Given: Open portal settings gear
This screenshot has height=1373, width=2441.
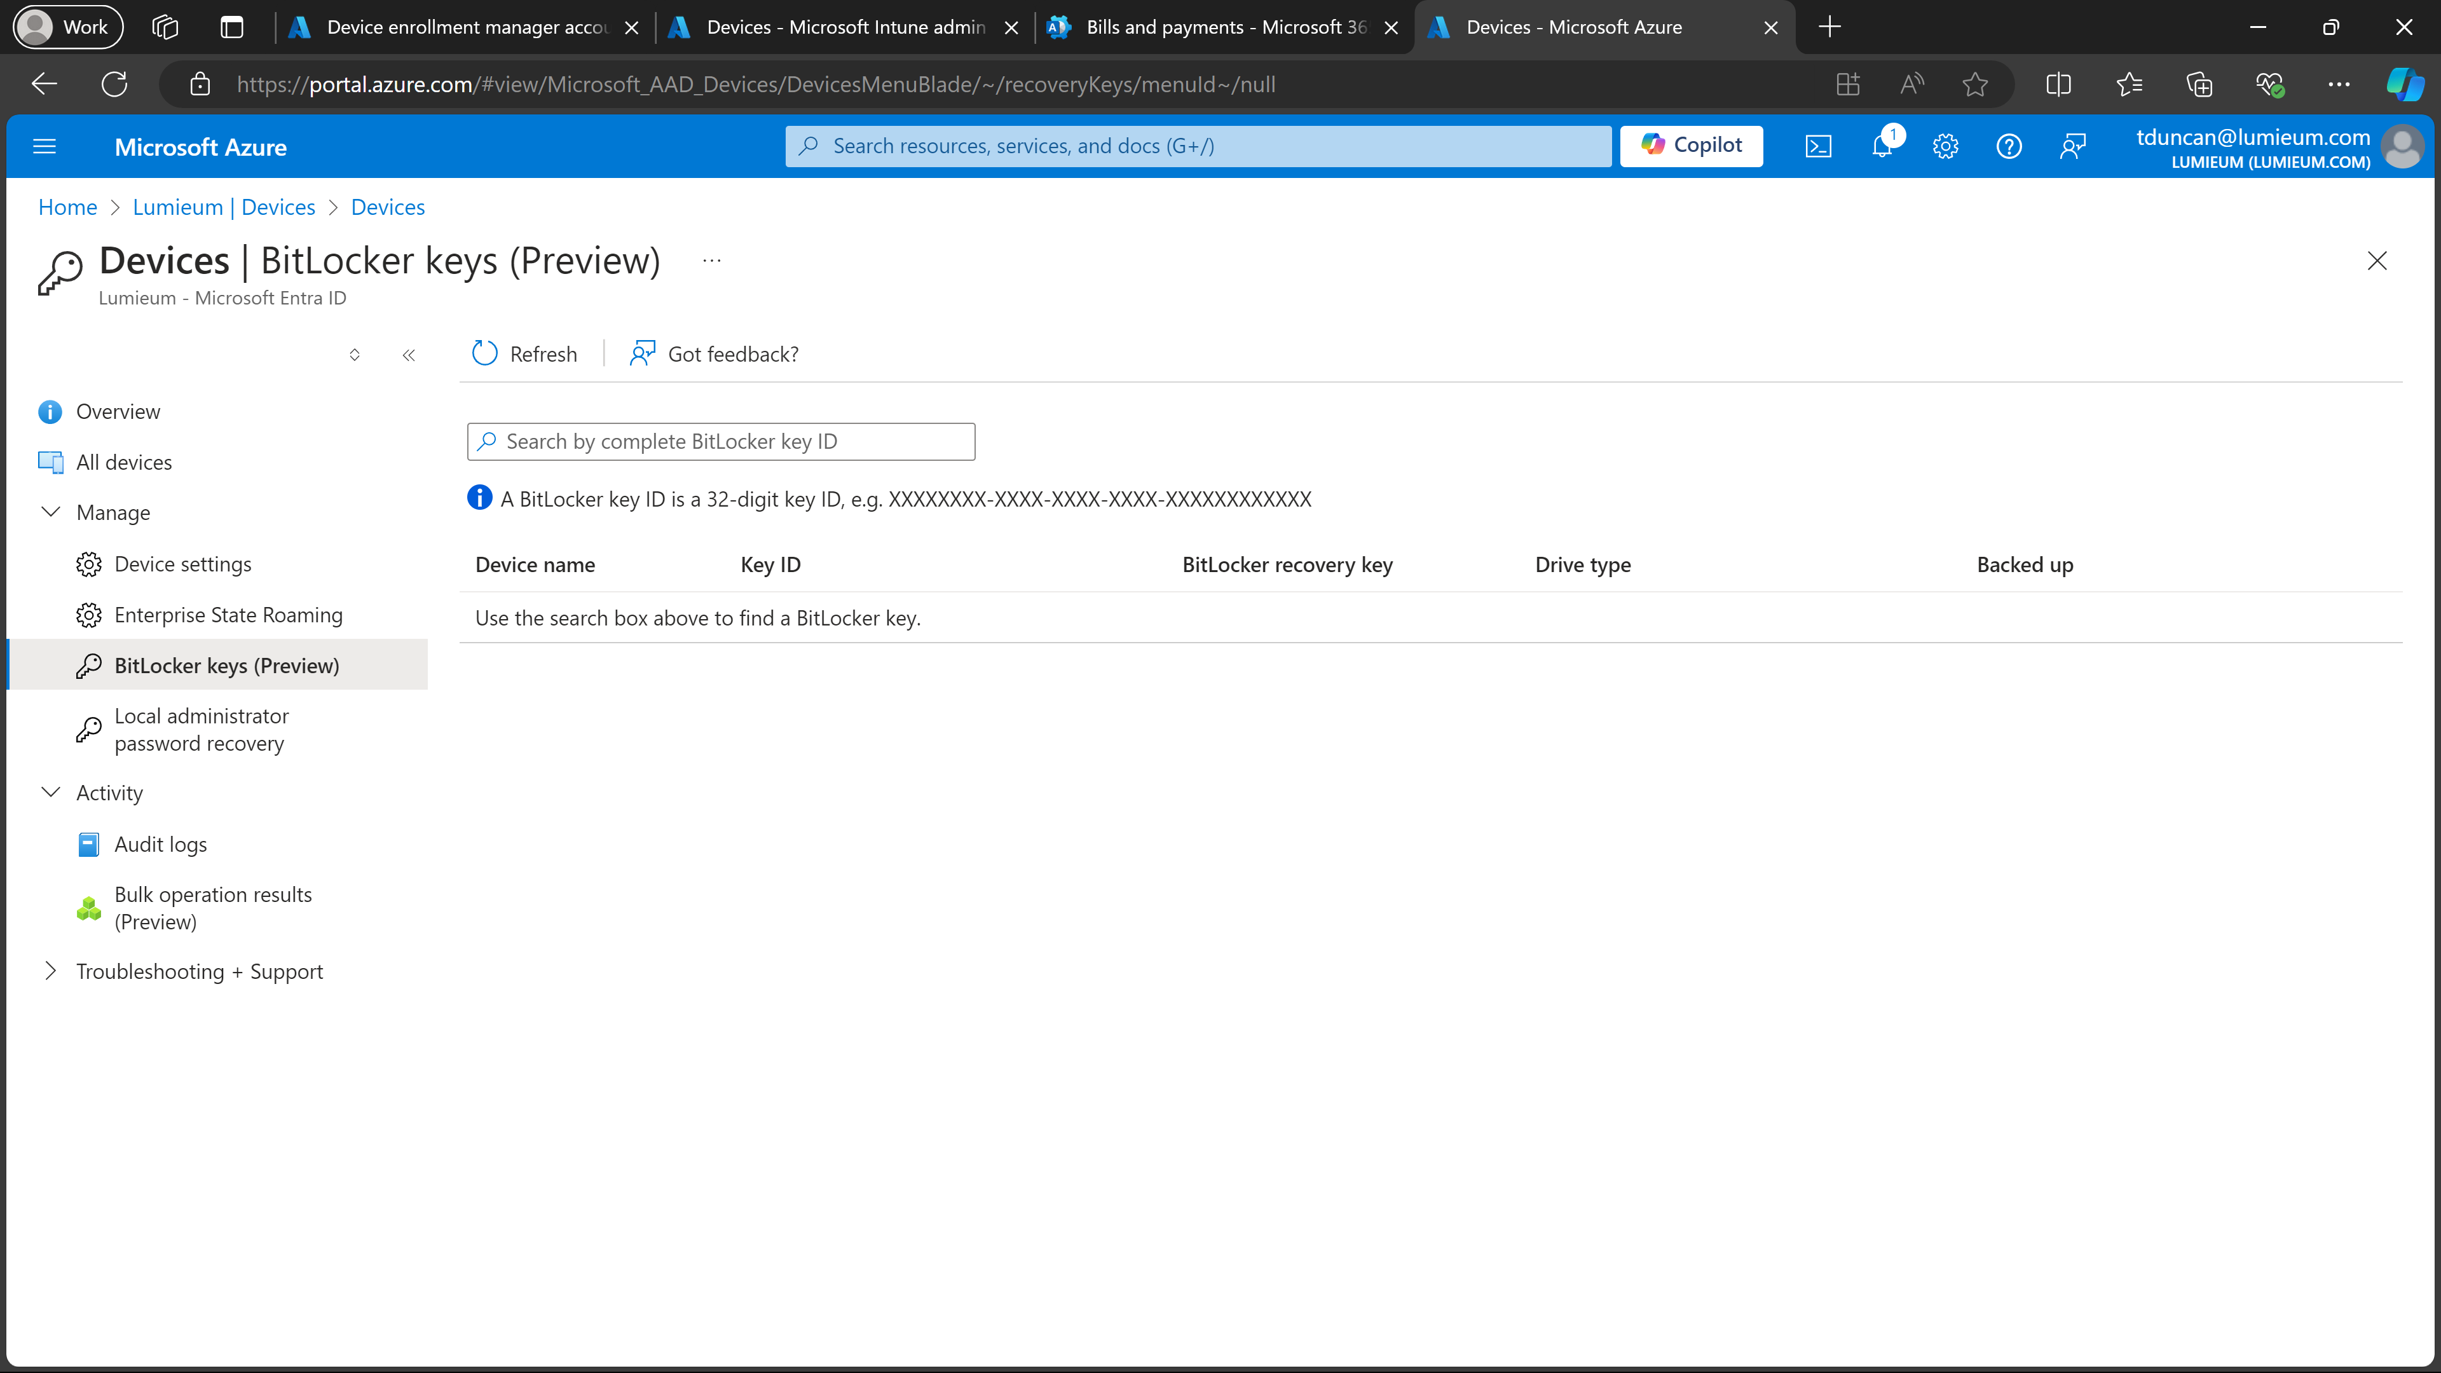Looking at the screenshot, I should click(x=1945, y=146).
